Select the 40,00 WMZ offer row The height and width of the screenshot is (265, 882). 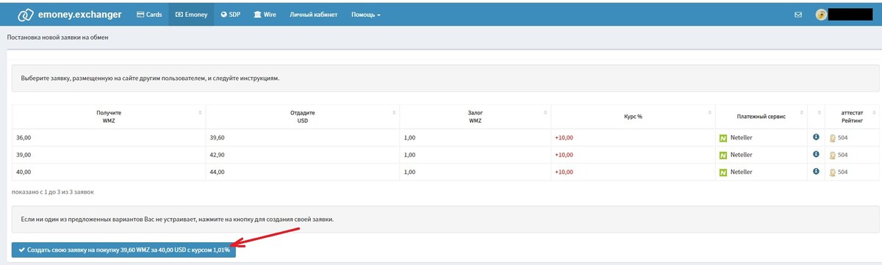[445, 172]
